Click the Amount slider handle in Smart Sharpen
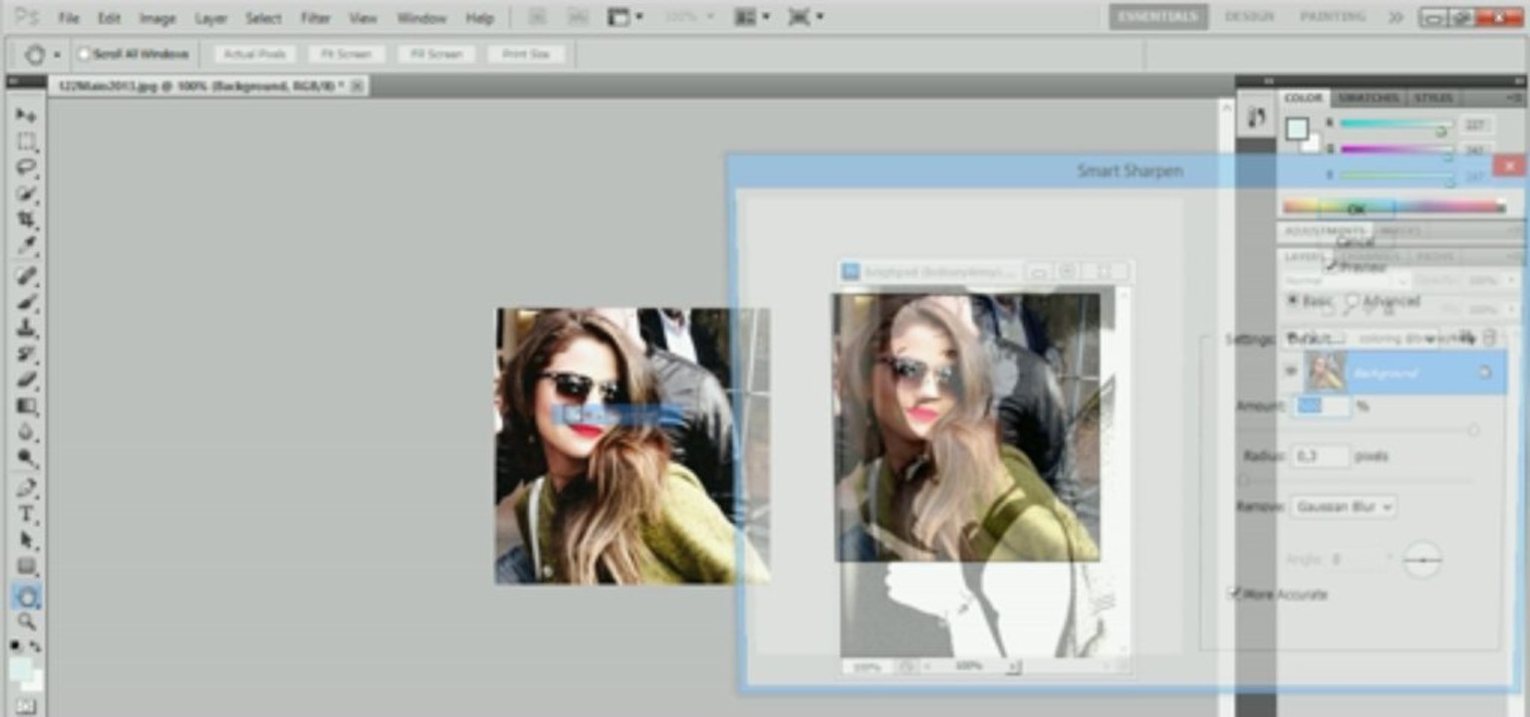 (1473, 429)
